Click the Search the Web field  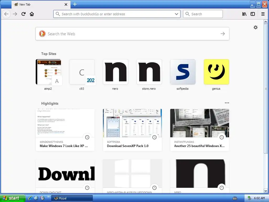pyautogui.click(x=132, y=34)
